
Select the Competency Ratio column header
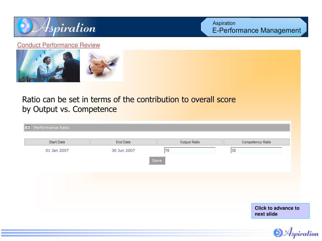[257, 142]
